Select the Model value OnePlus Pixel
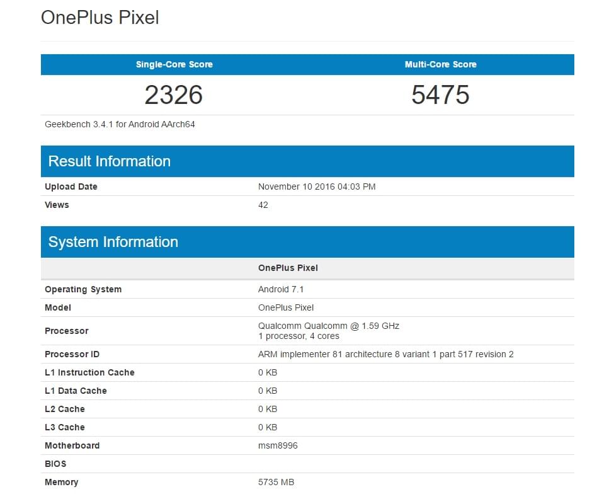597x499 pixels. (286, 308)
